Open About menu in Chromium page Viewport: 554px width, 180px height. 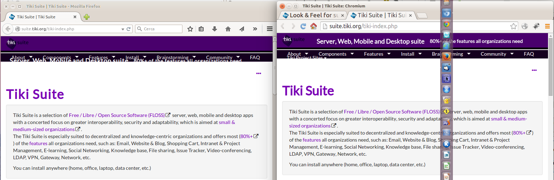(x=297, y=54)
